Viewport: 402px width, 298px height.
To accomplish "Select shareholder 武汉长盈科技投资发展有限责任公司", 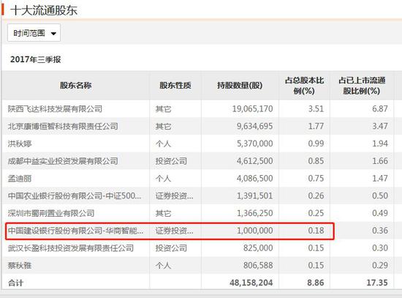I will pyautogui.click(x=71, y=248).
